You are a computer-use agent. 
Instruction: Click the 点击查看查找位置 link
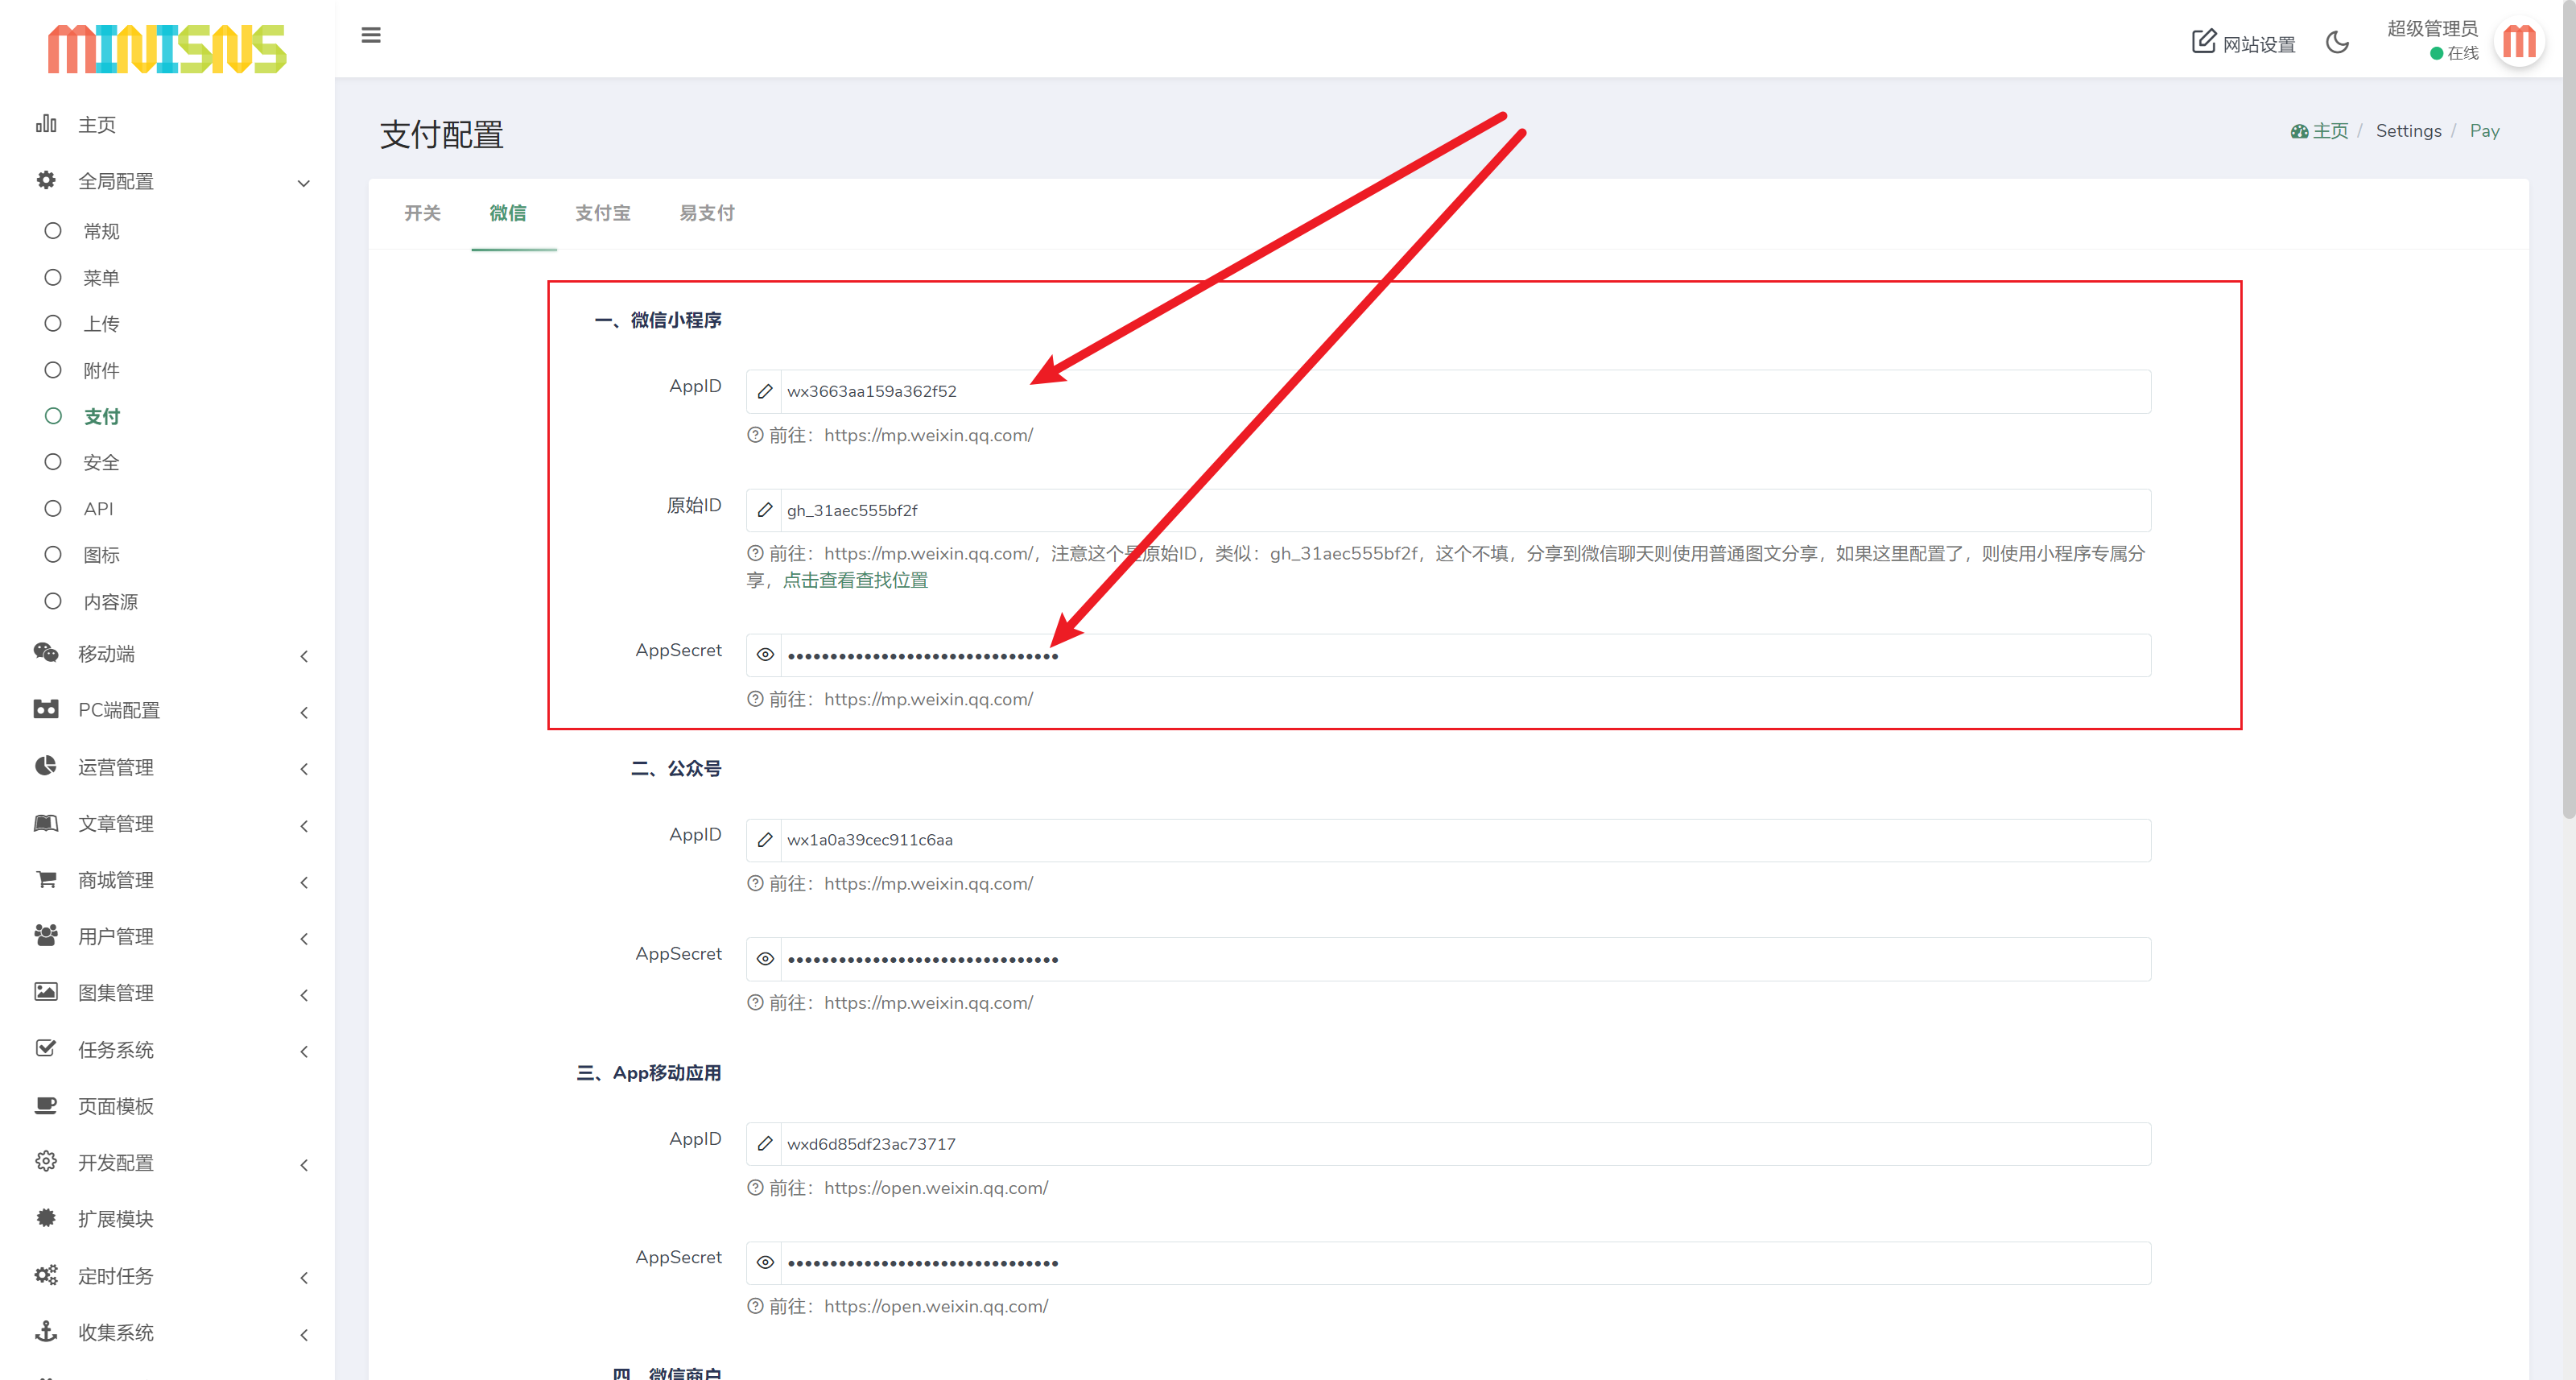click(855, 580)
